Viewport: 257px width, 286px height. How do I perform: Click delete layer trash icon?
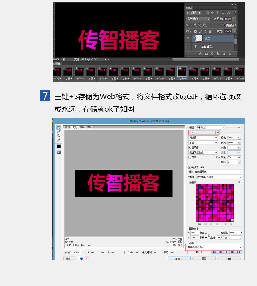230,54
